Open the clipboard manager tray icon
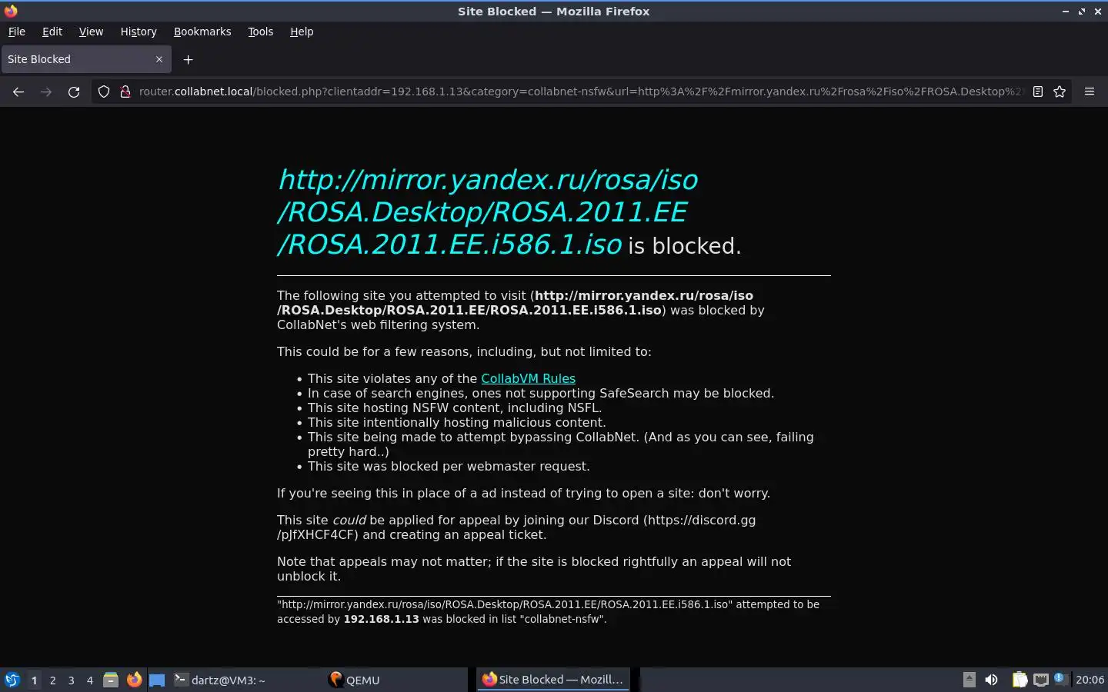Viewport: 1108px width, 692px height. pos(1020,680)
